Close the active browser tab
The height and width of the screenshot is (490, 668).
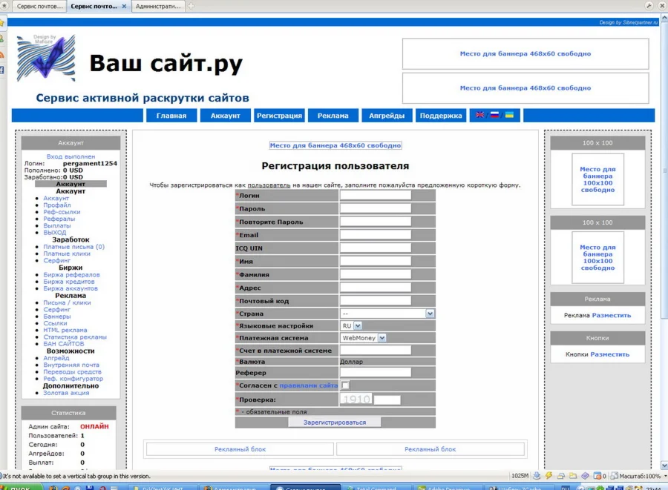click(x=123, y=6)
